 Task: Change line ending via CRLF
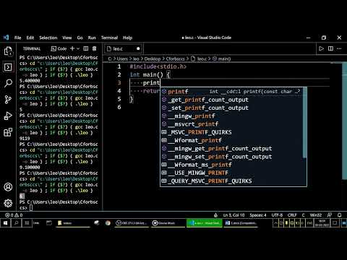tap(292, 215)
